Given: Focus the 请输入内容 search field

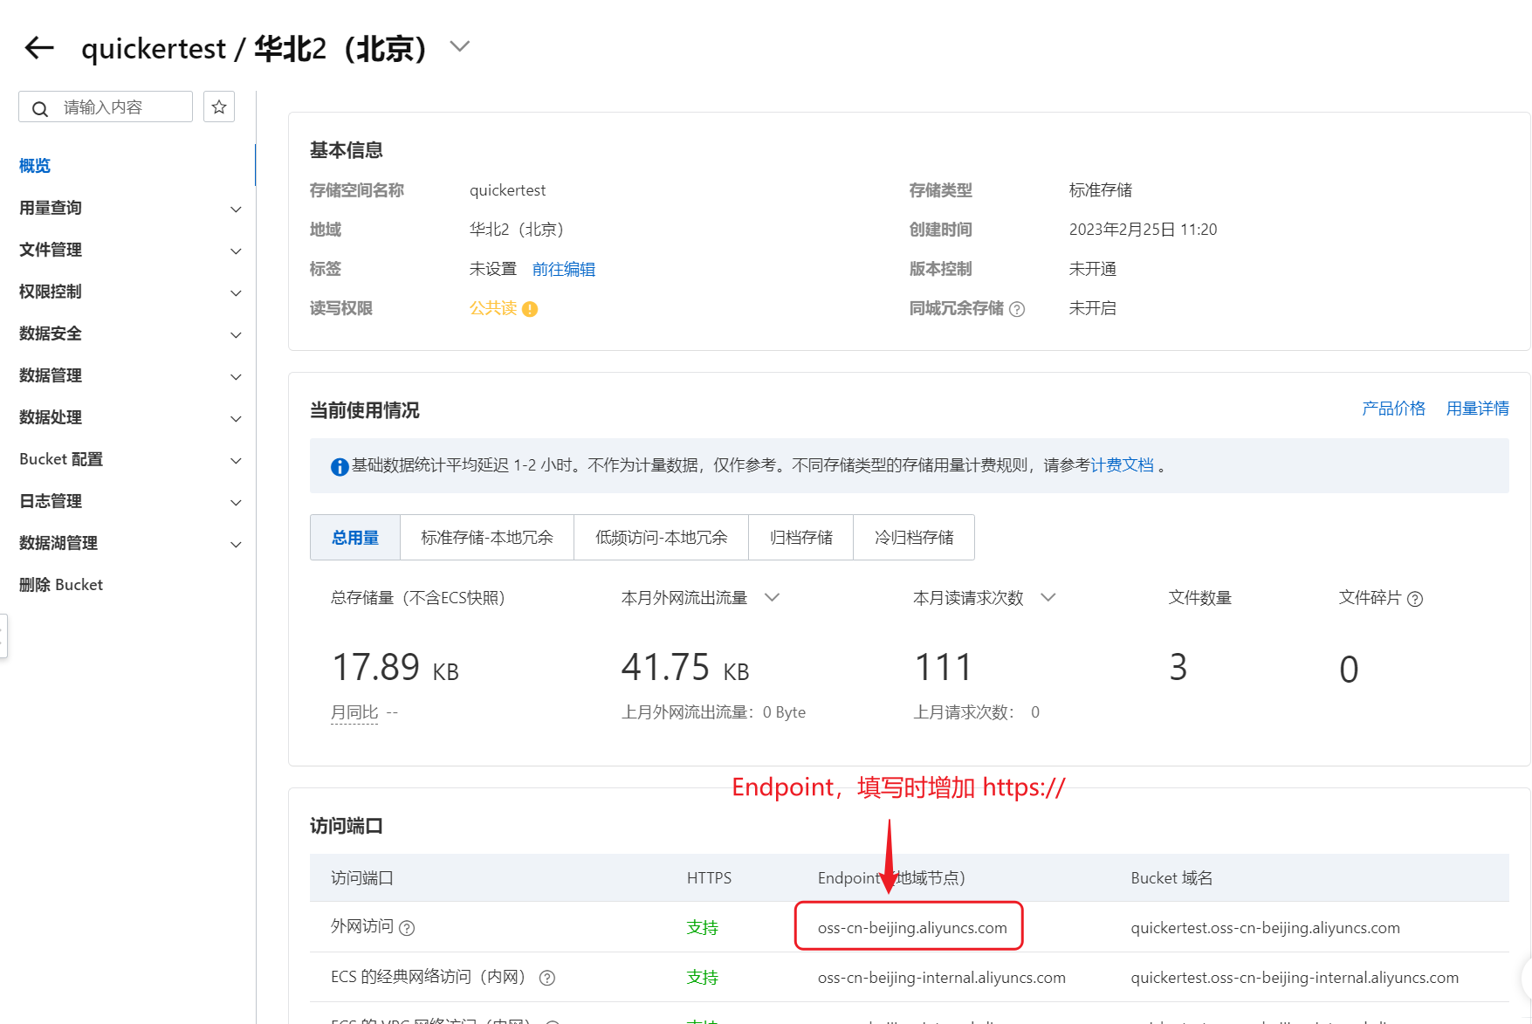Looking at the screenshot, I should [x=106, y=107].
